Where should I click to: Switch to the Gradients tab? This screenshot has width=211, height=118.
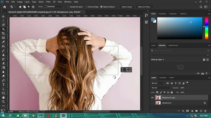pos(173,14)
